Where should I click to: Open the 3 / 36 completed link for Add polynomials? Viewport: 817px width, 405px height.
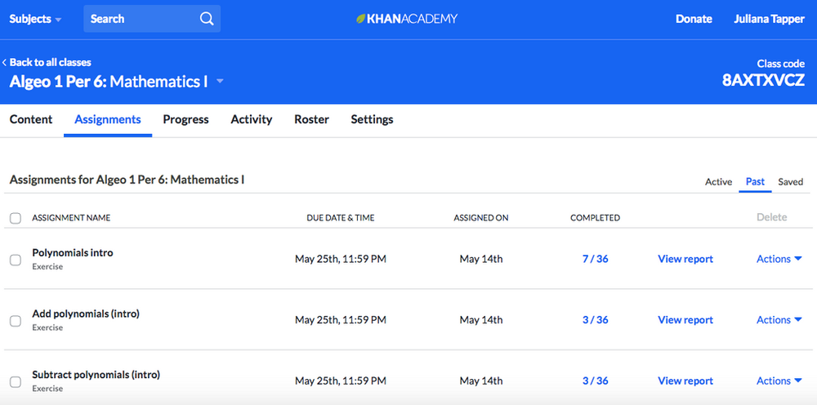click(595, 320)
